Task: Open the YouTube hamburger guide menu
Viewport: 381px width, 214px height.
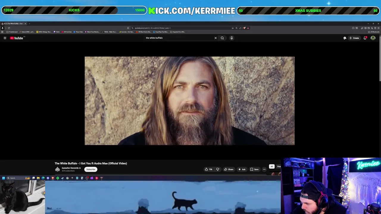Action: pyautogui.click(x=5, y=38)
